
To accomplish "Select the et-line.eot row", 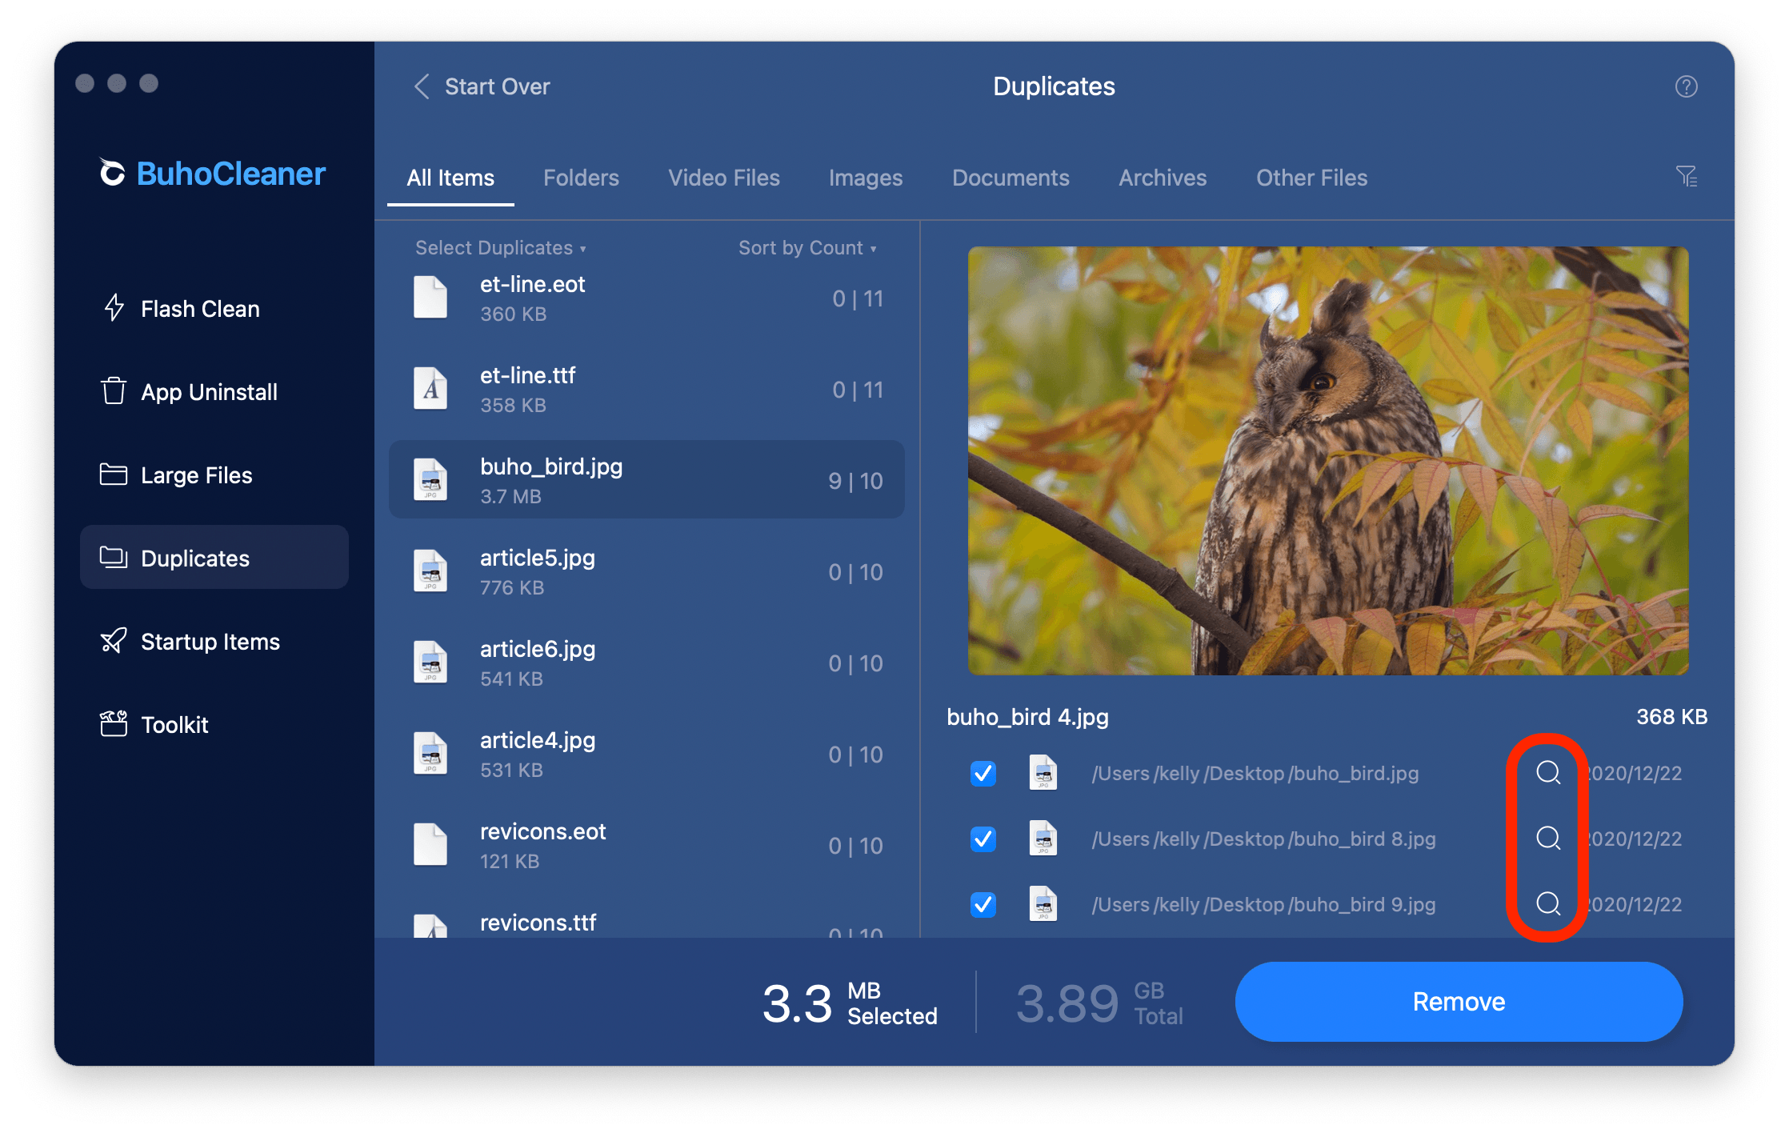I will pos(646,298).
